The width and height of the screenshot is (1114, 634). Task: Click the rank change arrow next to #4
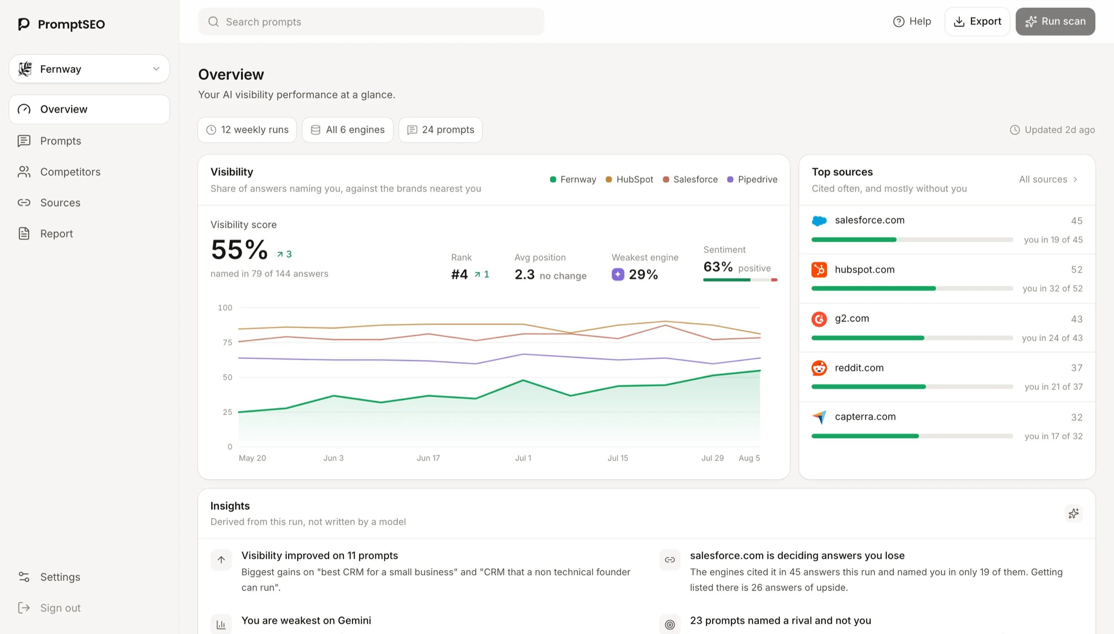[x=477, y=275]
